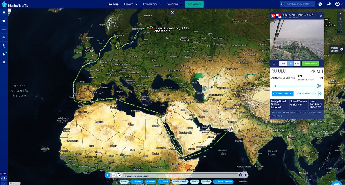Open the play voyage icon in sidebar
Viewport: 345px width, 185px height.
coord(4,54)
